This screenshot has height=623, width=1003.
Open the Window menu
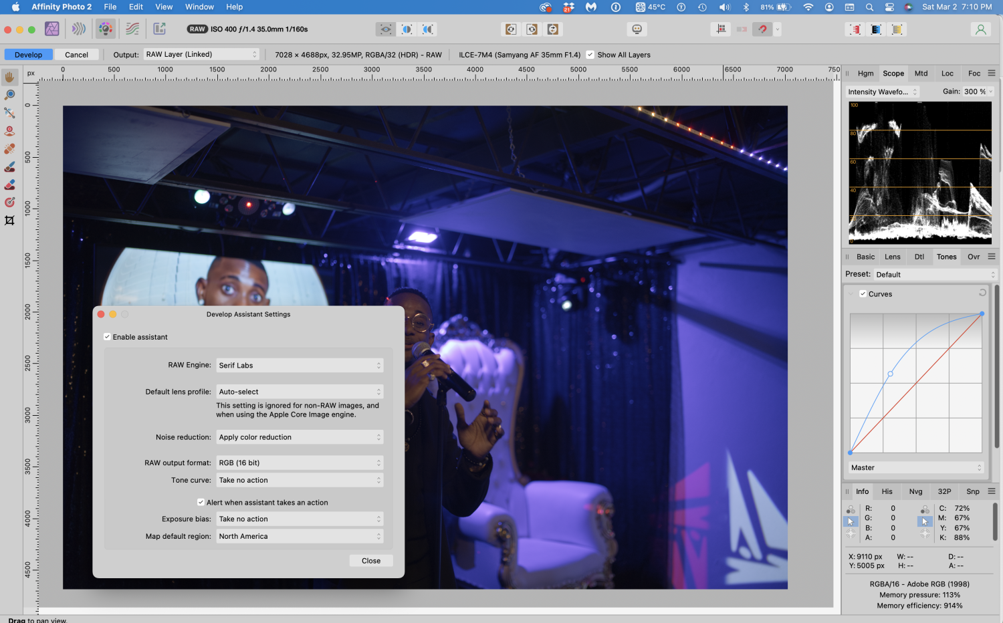tap(199, 7)
